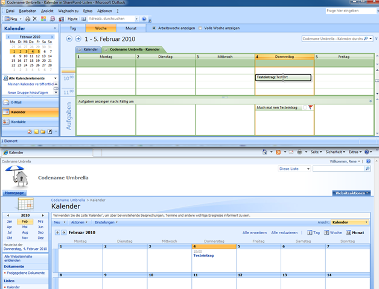Select the Testeintrag: TestOrt appointment in Outlook
The width and height of the screenshot is (379, 289).
pos(283,77)
